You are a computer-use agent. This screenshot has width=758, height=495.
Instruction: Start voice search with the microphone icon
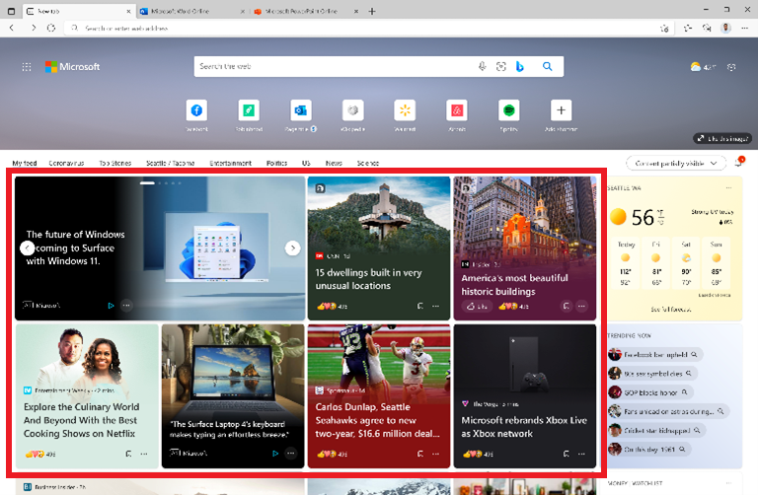coord(482,67)
